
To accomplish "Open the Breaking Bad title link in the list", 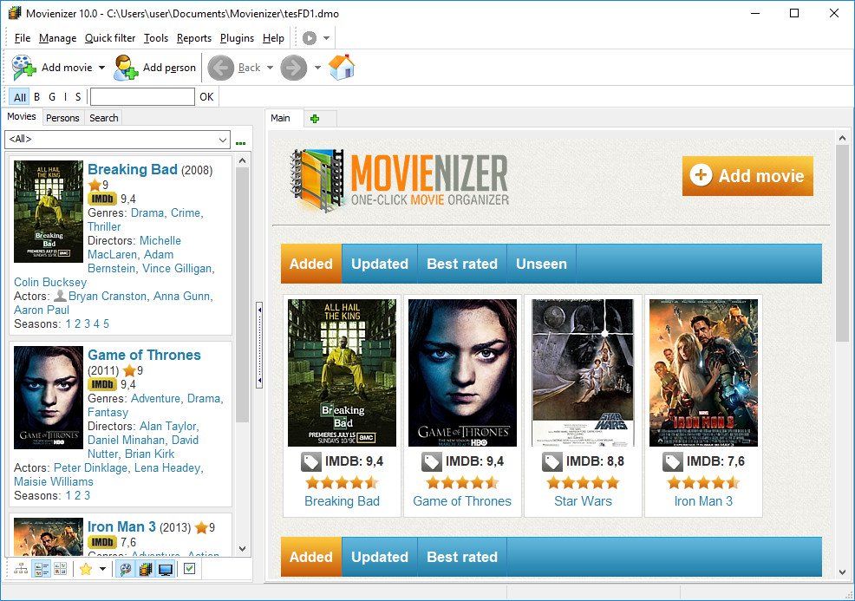I will click(133, 170).
